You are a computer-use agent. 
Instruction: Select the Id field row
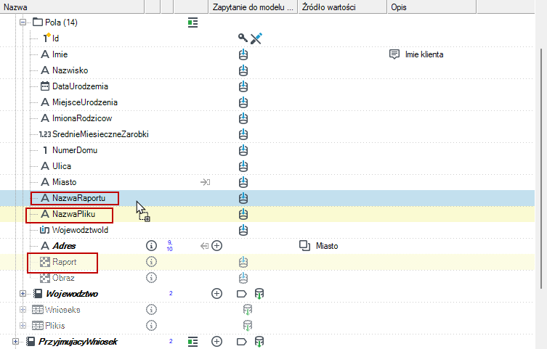(x=55, y=38)
